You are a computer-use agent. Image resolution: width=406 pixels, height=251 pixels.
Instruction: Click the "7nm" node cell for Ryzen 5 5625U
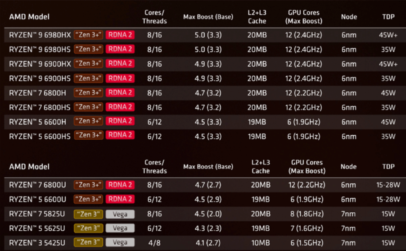click(348, 228)
